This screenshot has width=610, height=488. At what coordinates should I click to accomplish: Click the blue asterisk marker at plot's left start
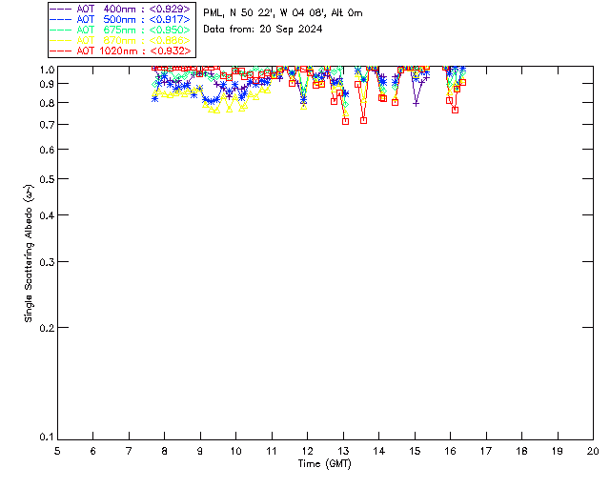[x=154, y=99]
